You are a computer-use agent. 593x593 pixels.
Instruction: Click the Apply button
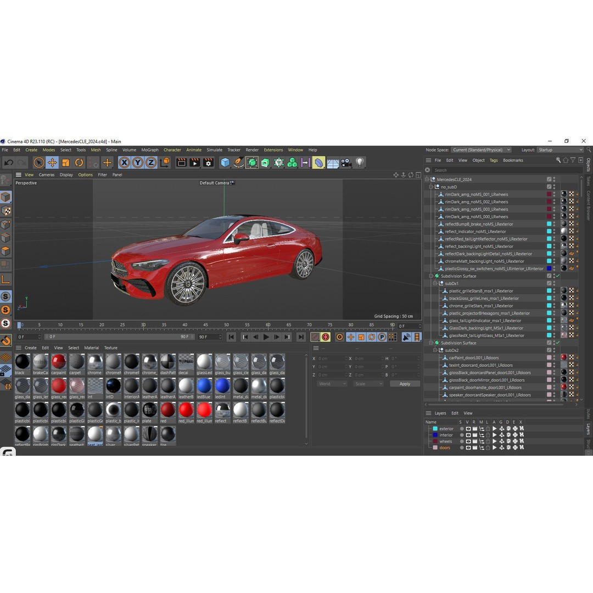[405, 383]
